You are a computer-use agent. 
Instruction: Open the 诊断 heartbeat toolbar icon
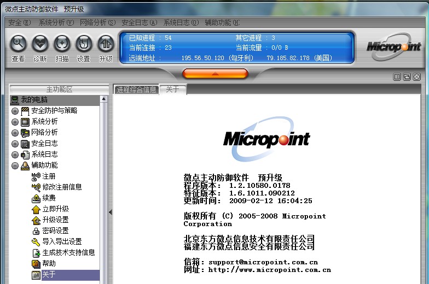40,44
